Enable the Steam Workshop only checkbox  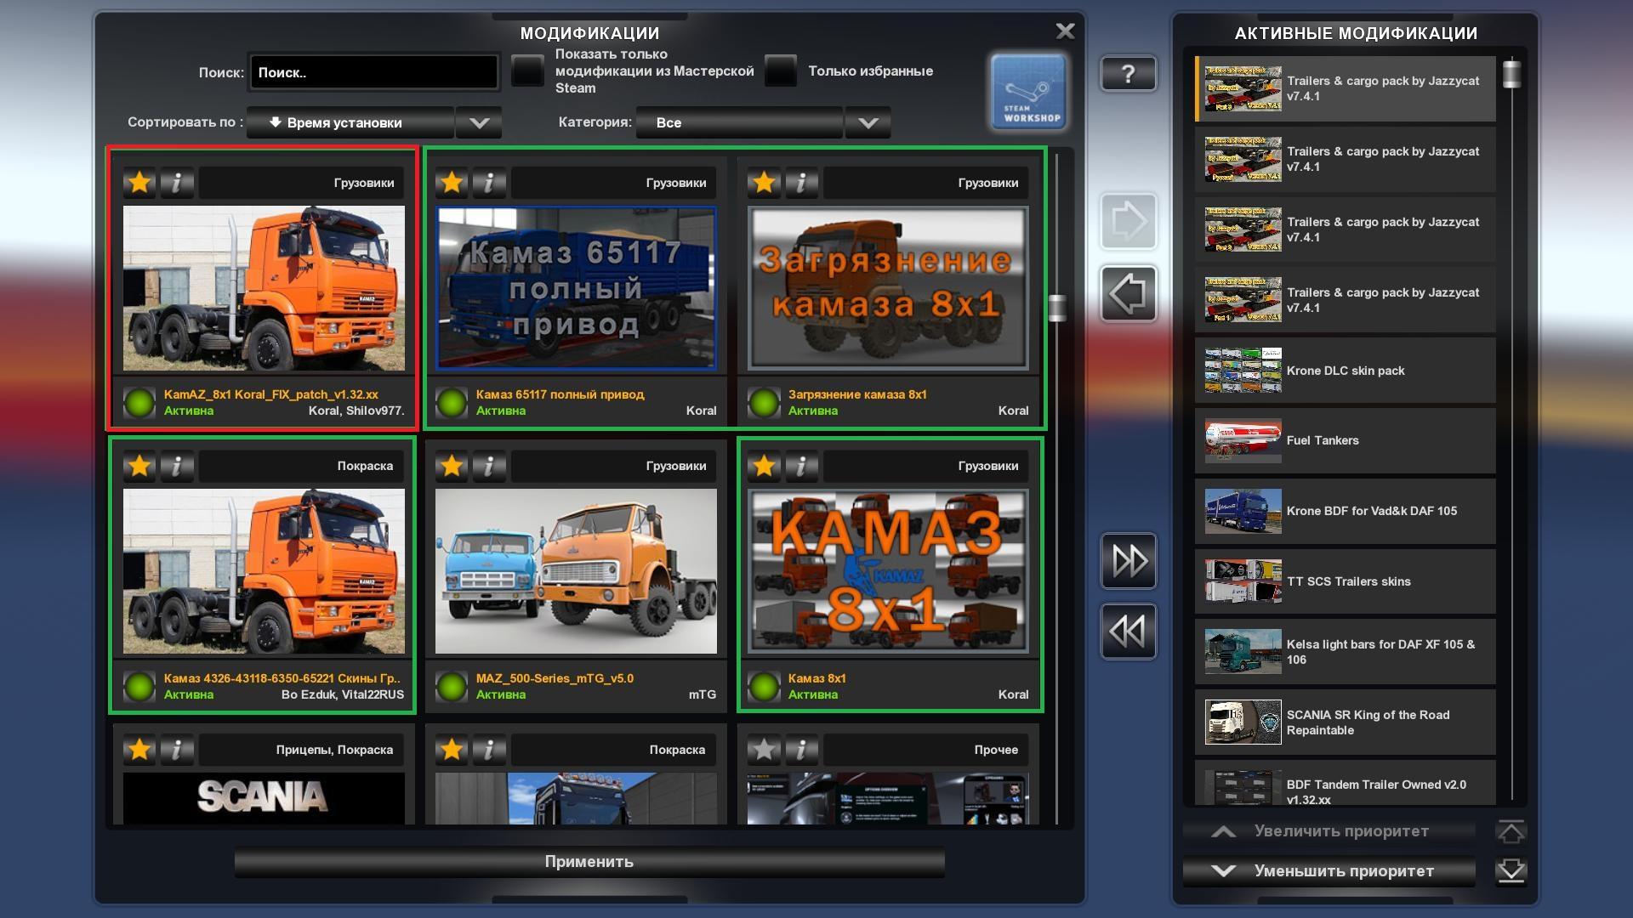pyautogui.click(x=527, y=71)
